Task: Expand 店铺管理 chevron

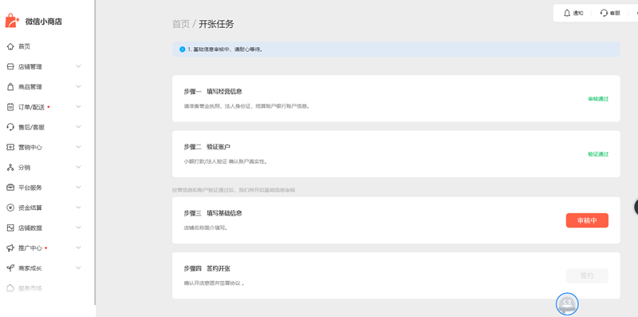Action: [78, 66]
